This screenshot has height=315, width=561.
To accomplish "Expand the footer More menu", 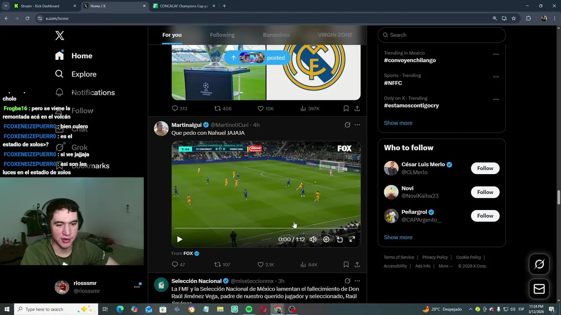I will tap(446, 266).
